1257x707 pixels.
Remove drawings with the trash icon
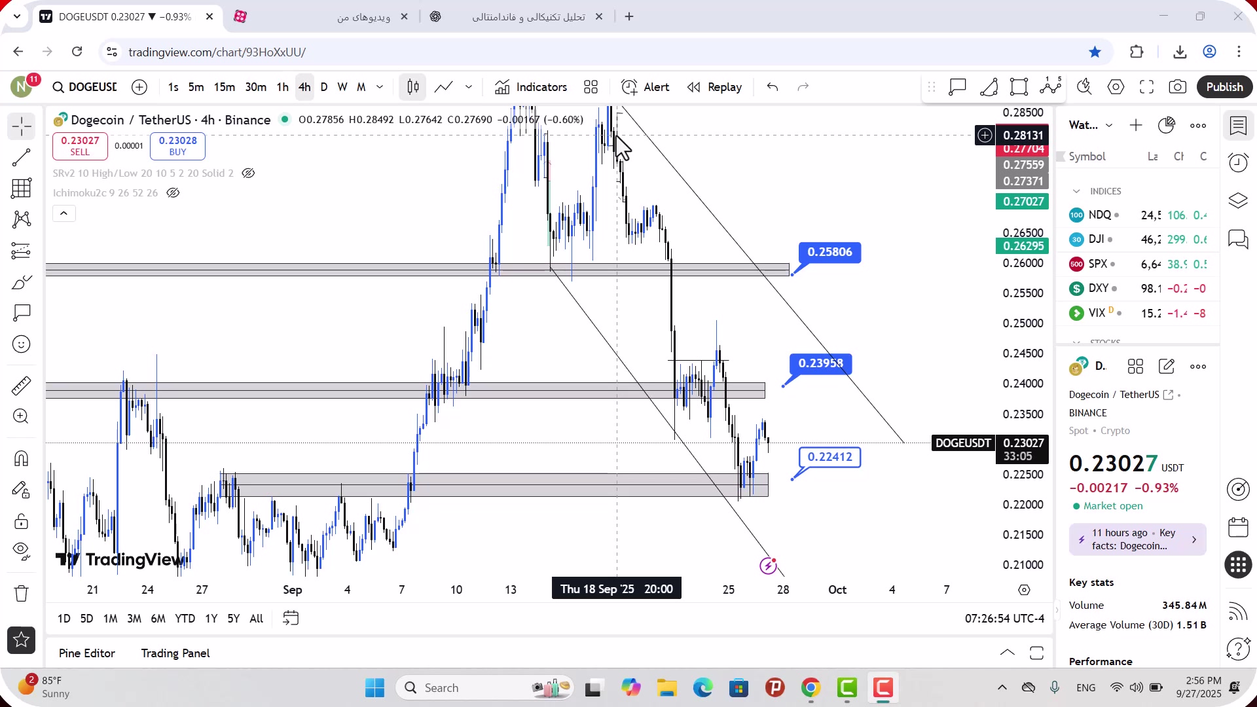22,594
